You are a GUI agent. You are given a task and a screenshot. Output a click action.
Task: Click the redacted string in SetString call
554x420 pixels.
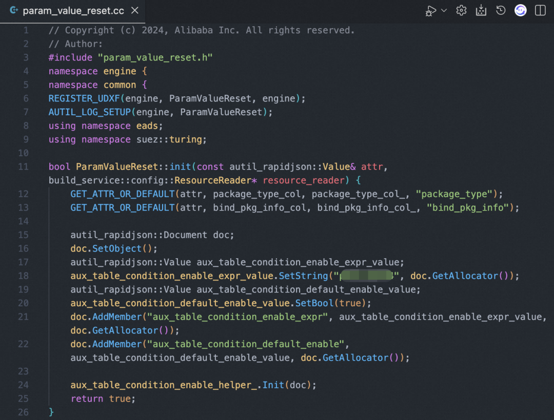(x=366, y=276)
